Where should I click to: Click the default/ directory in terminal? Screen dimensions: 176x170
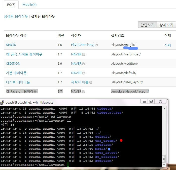point(103,137)
